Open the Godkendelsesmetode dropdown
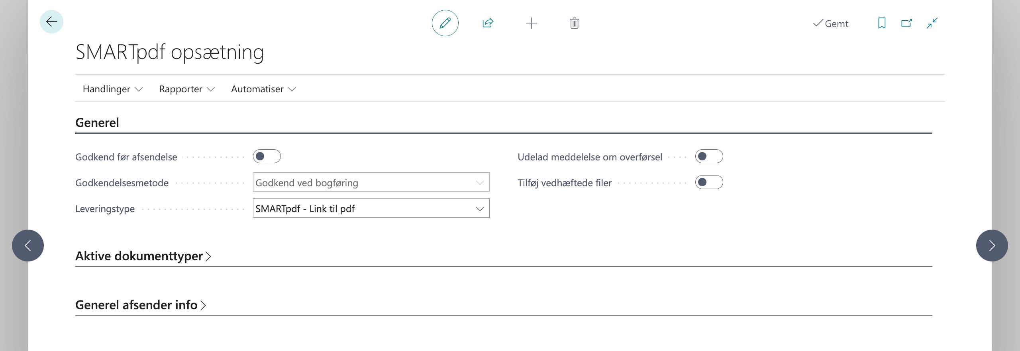1020x351 pixels. click(371, 182)
